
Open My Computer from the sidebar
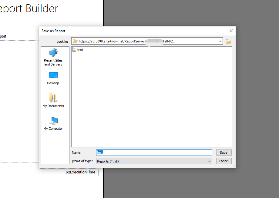point(53,123)
